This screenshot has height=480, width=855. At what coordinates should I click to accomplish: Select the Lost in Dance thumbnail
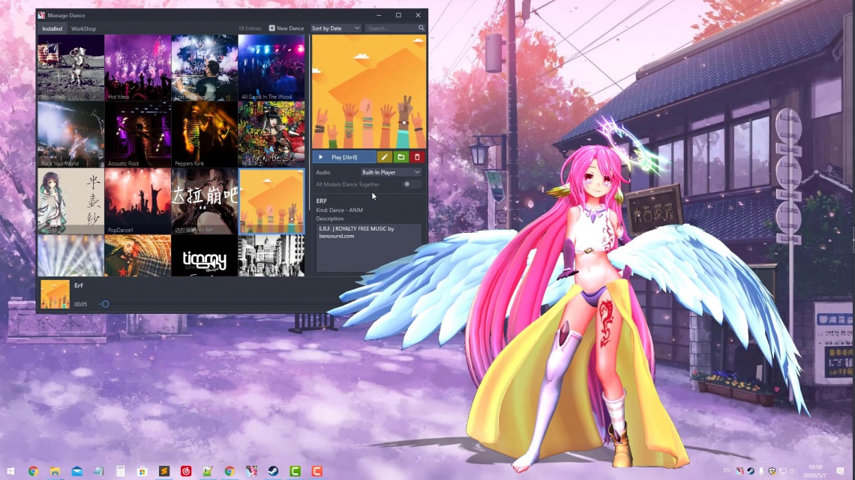(205, 68)
